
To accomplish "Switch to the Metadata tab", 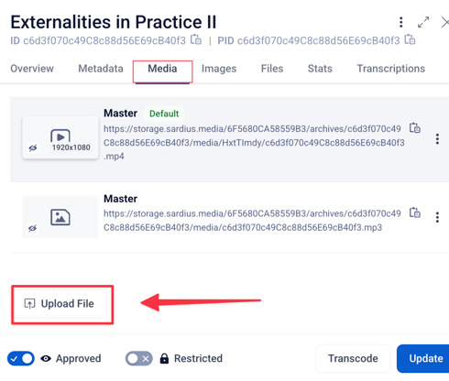I will pyautogui.click(x=101, y=69).
